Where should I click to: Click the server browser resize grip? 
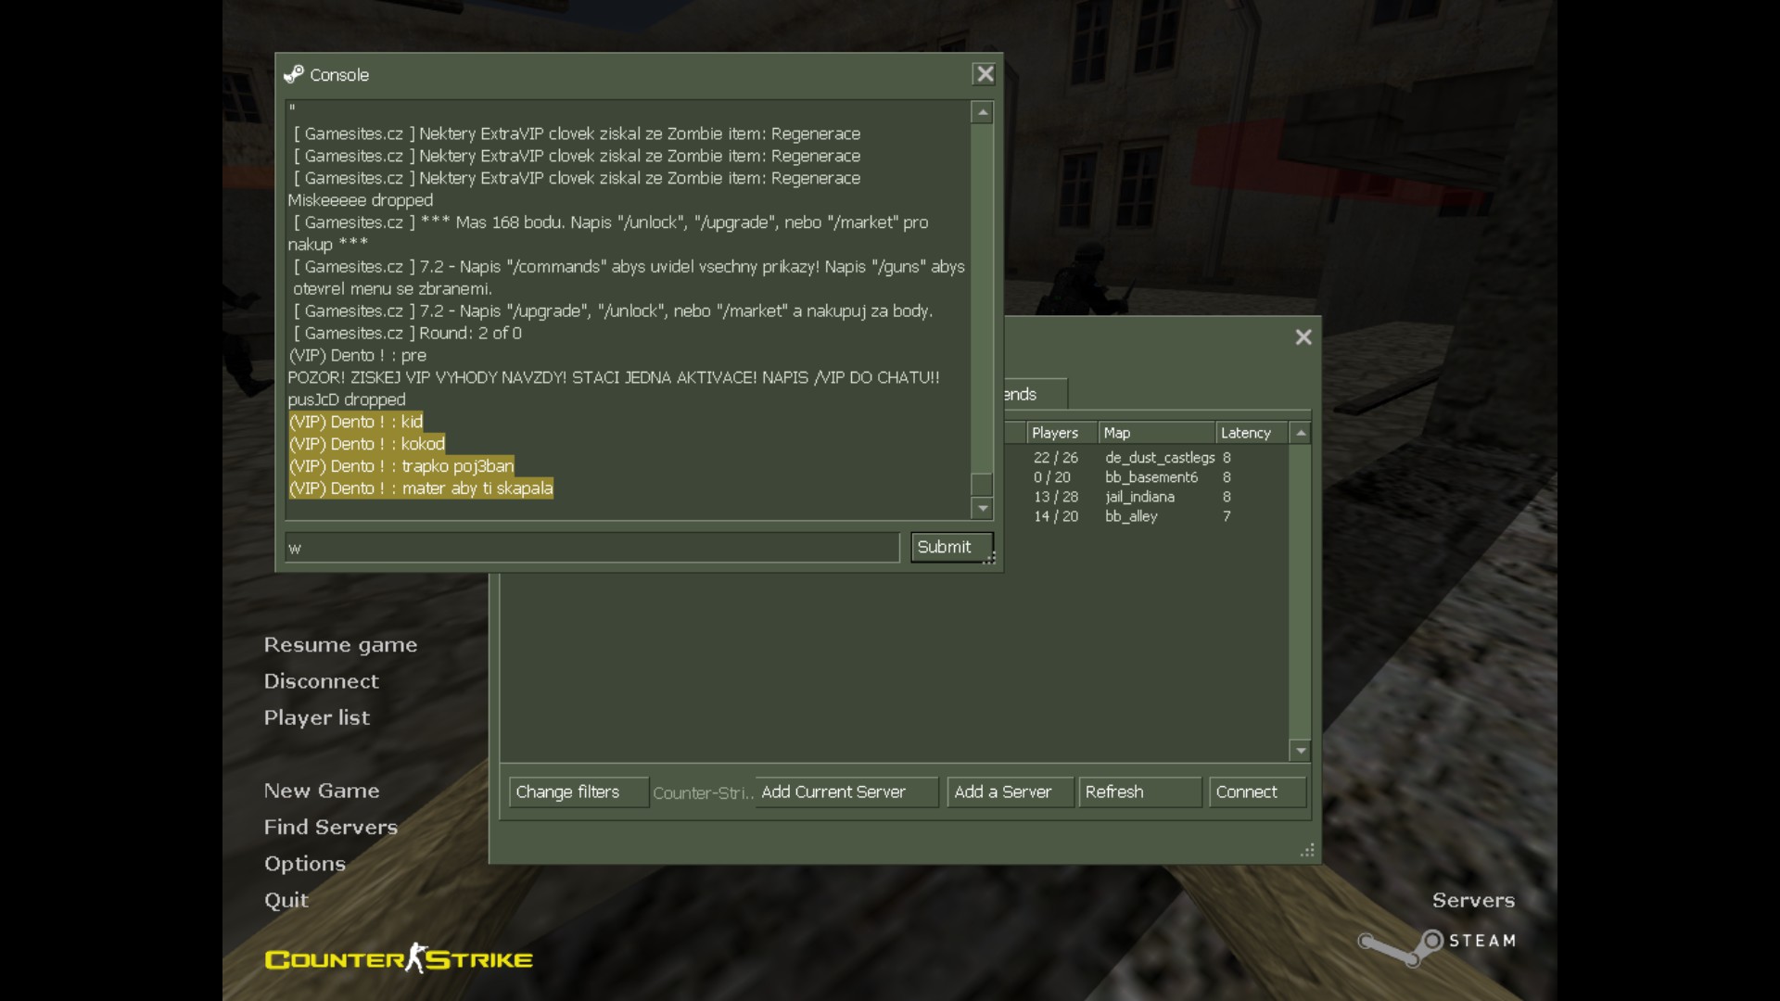click(x=1307, y=850)
